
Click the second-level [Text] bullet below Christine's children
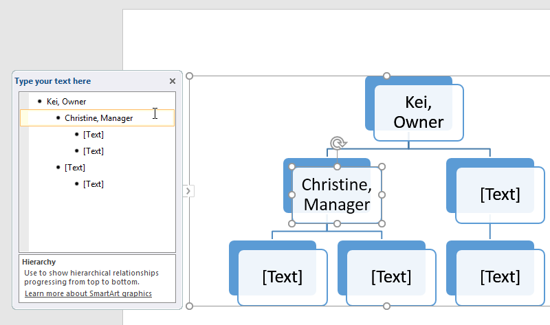(x=75, y=168)
